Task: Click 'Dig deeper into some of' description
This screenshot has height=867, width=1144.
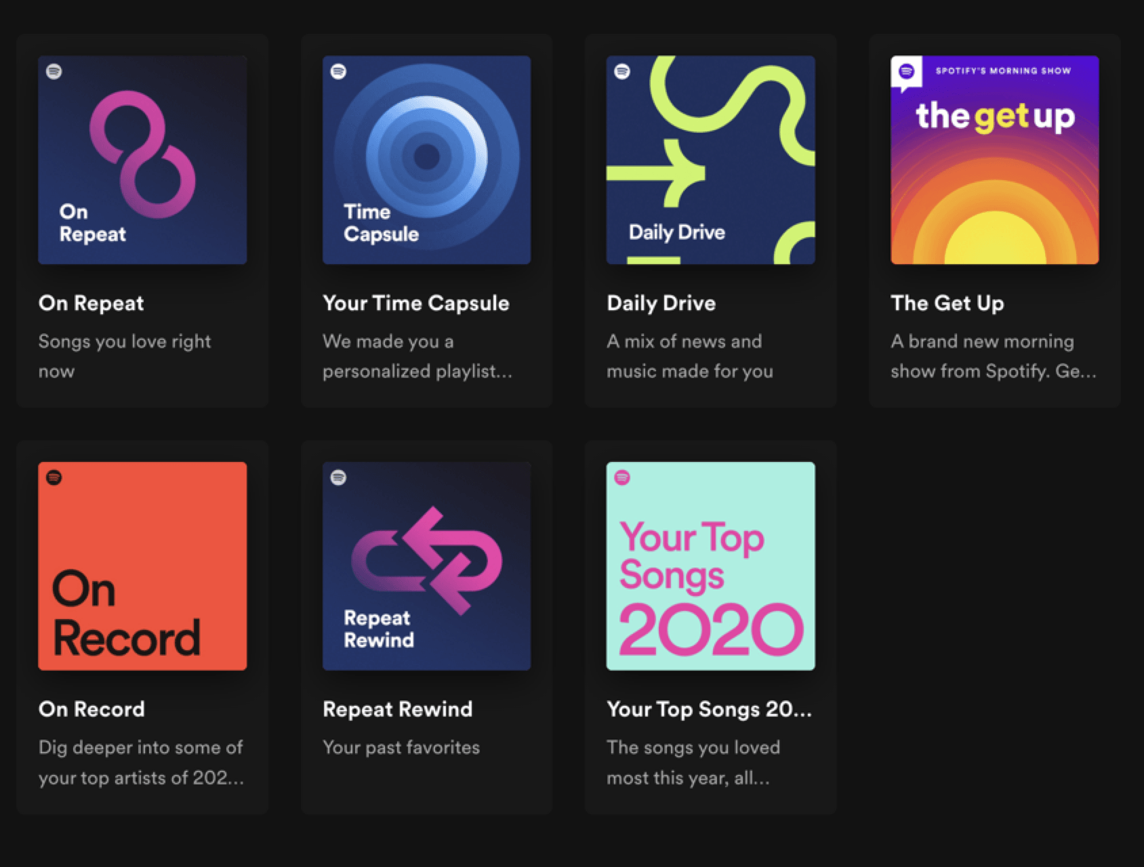Action: tap(141, 763)
